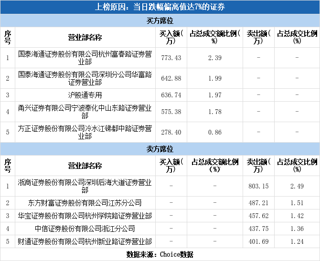The width and height of the screenshot is (320, 261).
Task: Click percentage value 1.78
Action: [x=215, y=112]
